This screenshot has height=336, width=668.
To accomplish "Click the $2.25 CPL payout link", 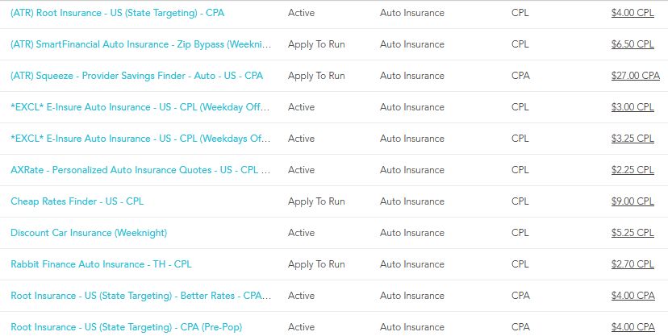I will [633, 170].
